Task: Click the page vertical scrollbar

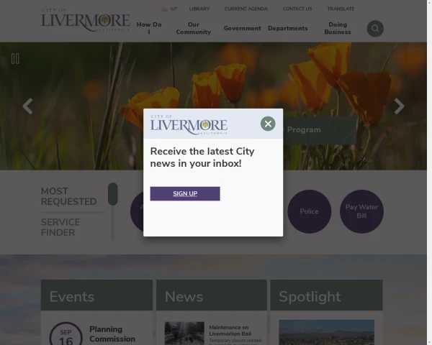Action: (429, 172)
